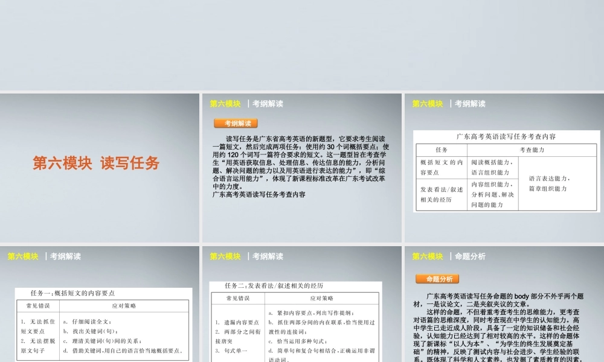604x362 pixels.
Task: Click the orange 命题分析 badge
Action: (x=437, y=279)
